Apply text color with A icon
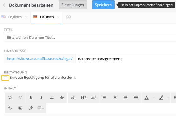Viewport: 176px width, 116px height. (146, 98)
